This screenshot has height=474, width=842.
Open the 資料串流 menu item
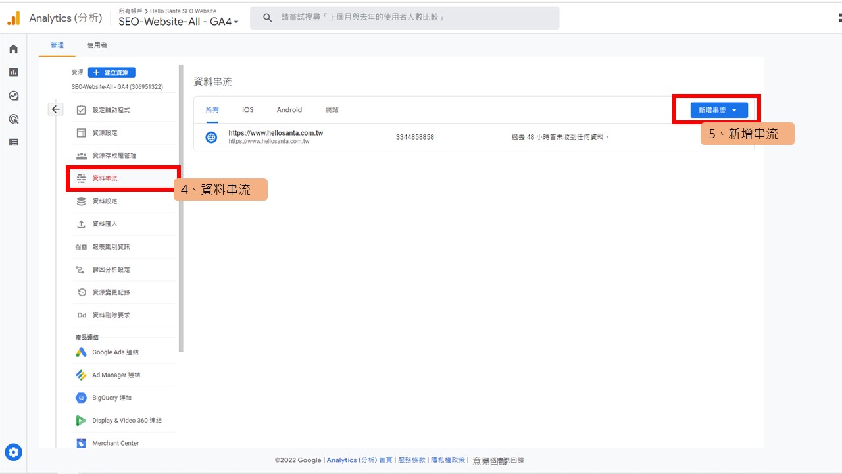pos(124,178)
